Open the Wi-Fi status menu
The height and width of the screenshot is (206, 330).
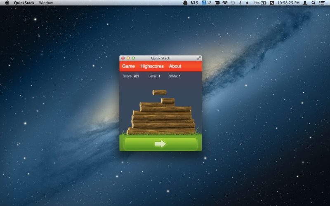pos(225,3)
